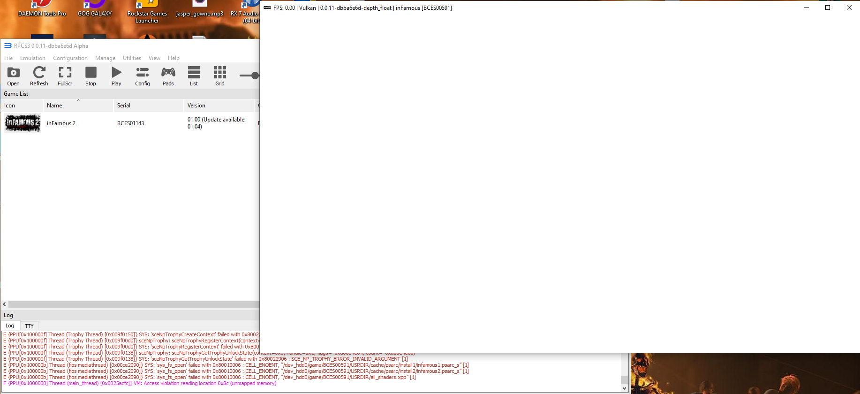Select the TTY tab
The image size is (860, 394).
click(x=29, y=326)
